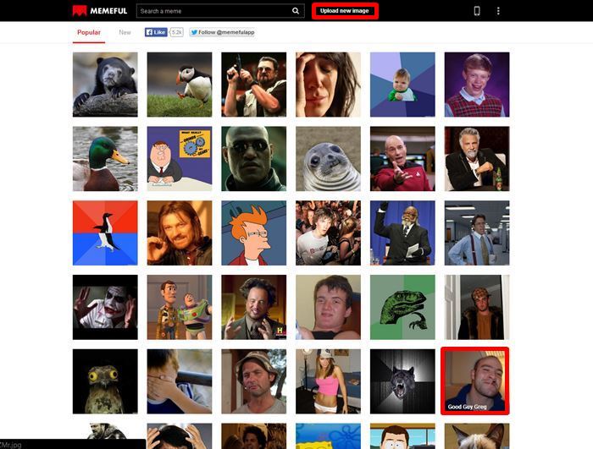Select the Philosoraptor meme thumbnail

402,307
